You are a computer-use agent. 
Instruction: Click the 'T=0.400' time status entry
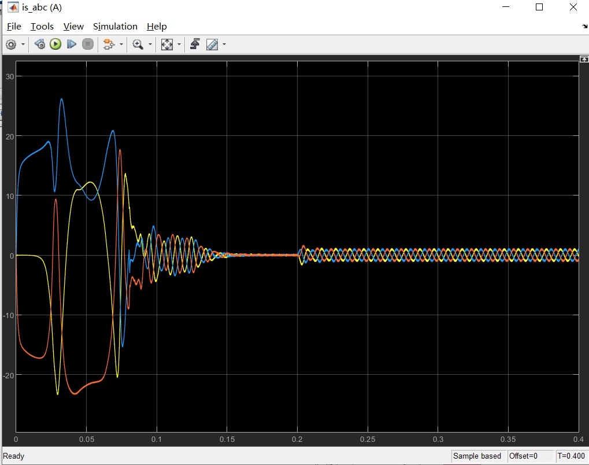point(571,456)
